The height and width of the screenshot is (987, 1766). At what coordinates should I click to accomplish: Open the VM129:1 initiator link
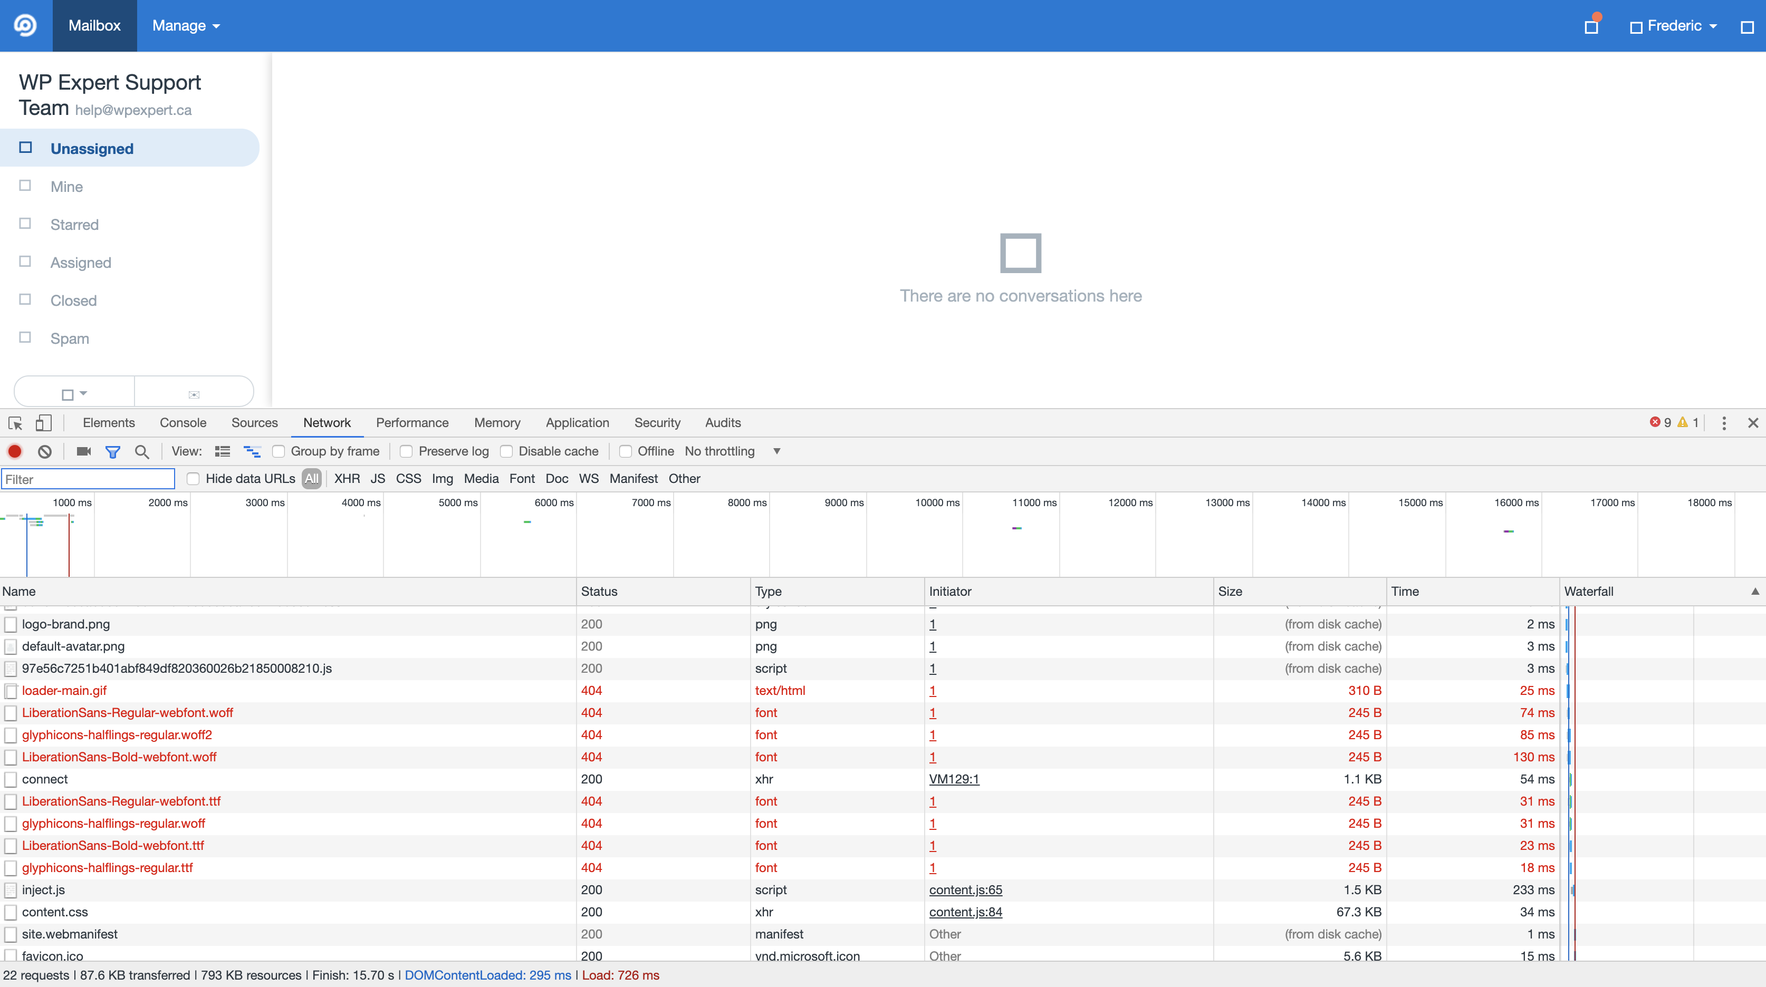(954, 779)
